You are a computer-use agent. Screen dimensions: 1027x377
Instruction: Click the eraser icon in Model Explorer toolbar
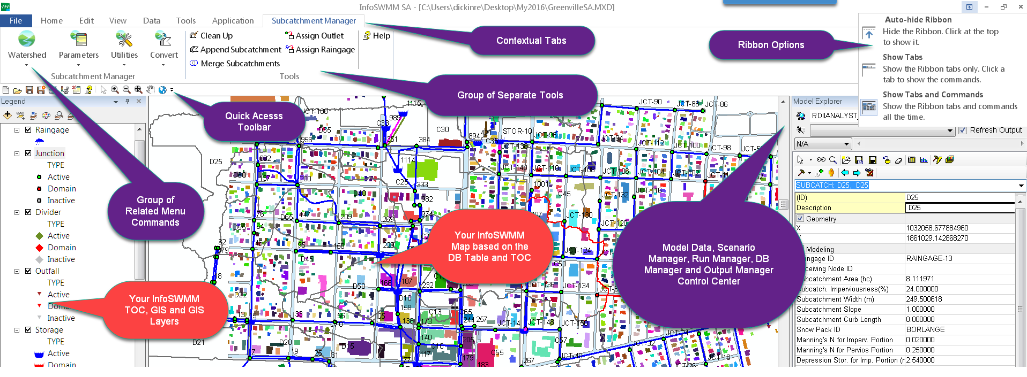pyautogui.click(x=898, y=160)
